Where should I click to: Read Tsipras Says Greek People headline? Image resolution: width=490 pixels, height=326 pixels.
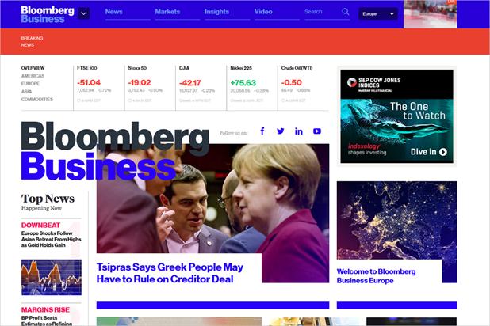click(170, 273)
